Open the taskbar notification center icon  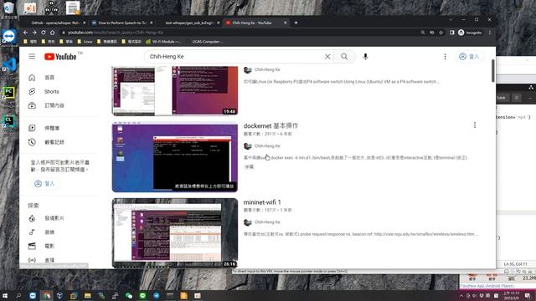click(x=528, y=295)
